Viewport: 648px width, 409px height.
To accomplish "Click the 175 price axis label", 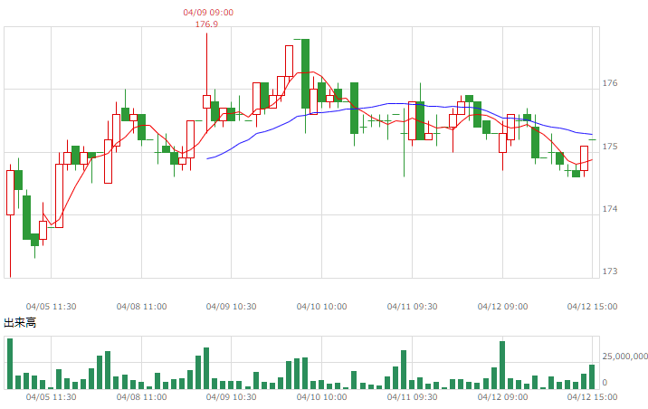I will [x=610, y=147].
